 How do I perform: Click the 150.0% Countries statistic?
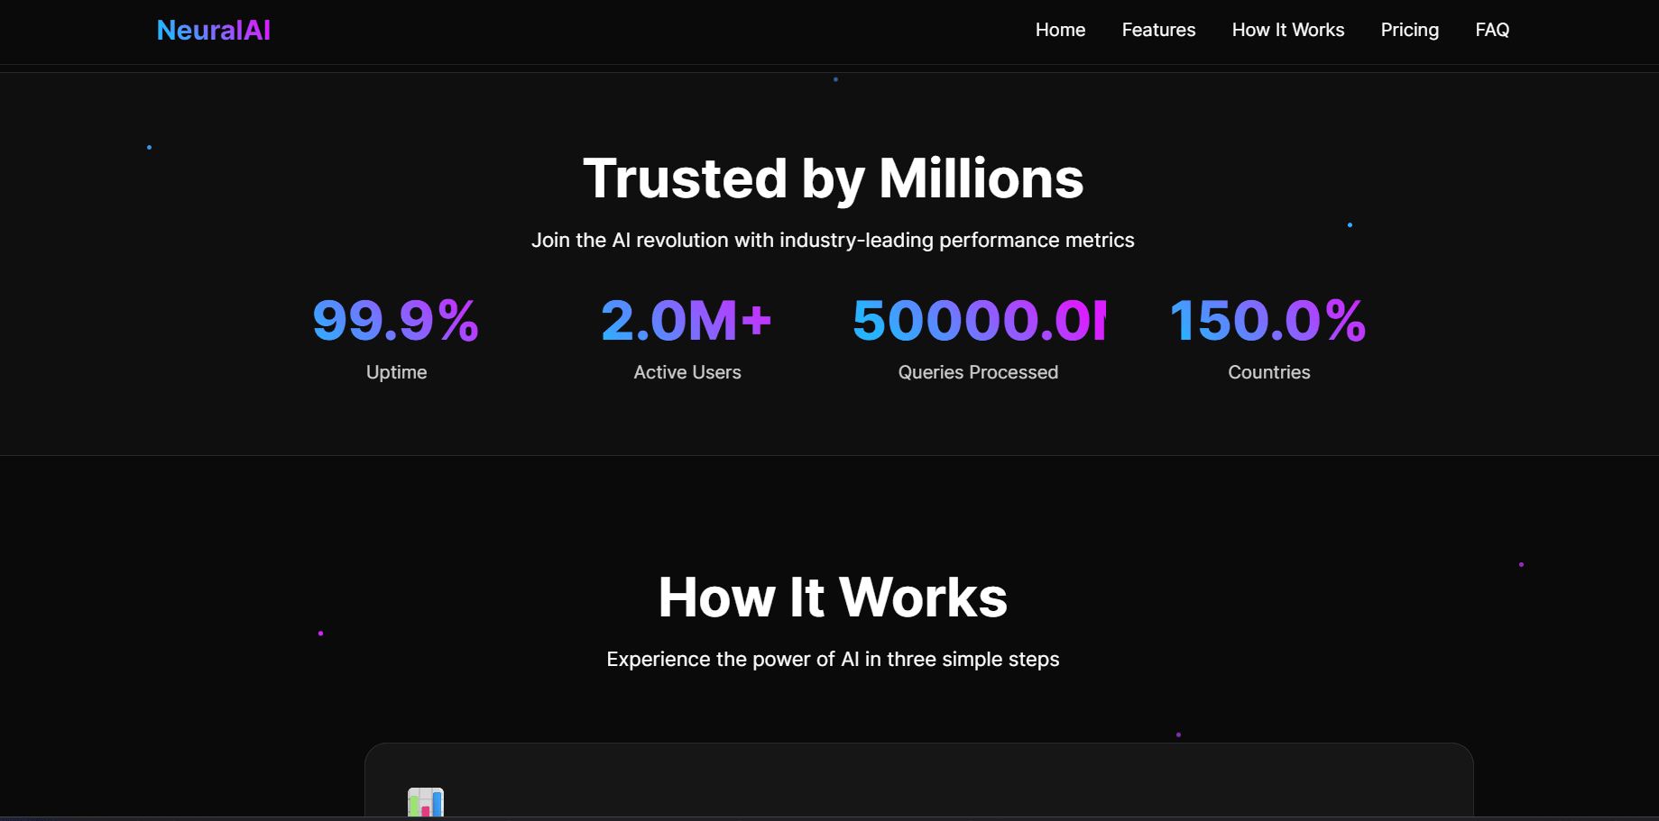[1267, 320]
